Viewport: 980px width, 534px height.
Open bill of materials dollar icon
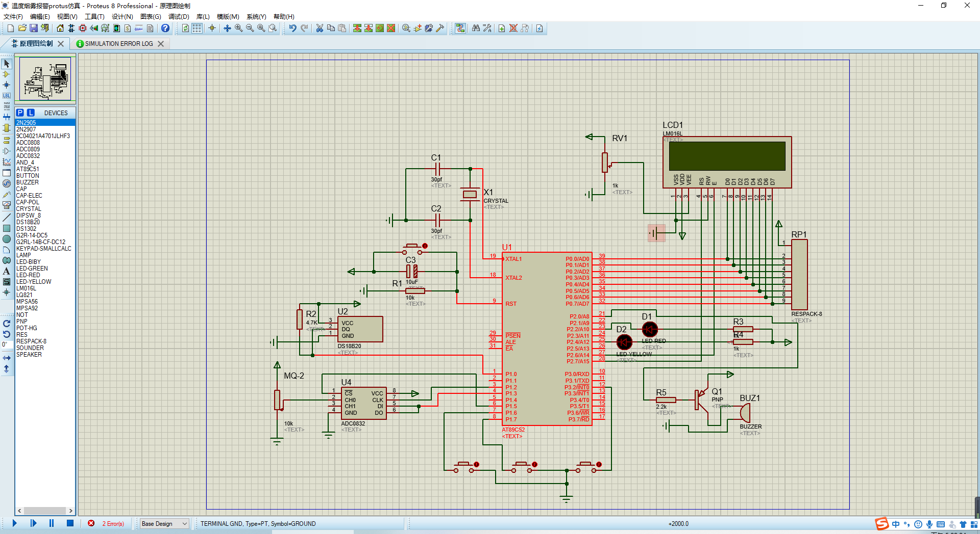pos(128,28)
